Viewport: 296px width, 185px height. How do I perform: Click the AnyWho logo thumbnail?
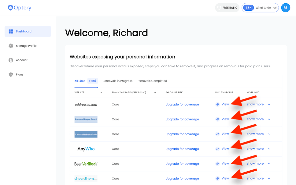click(x=86, y=149)
